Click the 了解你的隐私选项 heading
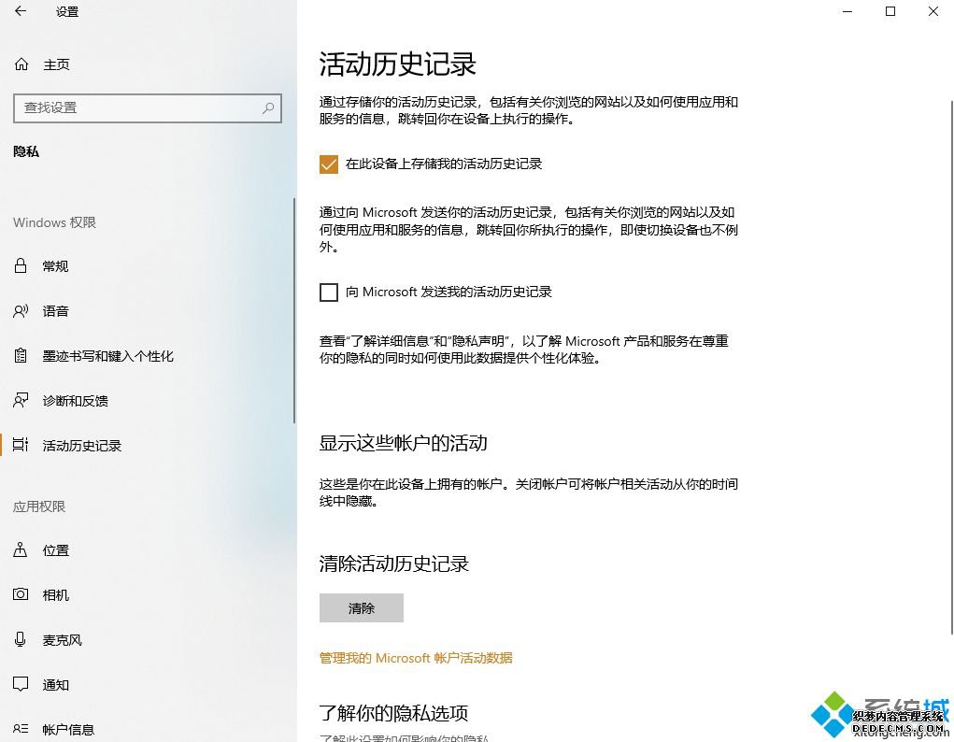Viewport: 954px width, 742px height. (x=393, y=713)
